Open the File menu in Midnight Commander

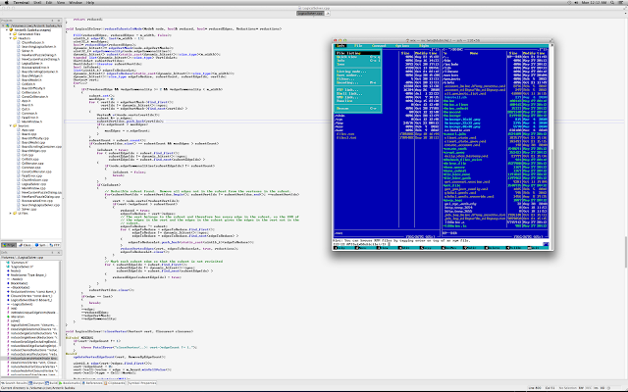[358, 46]
